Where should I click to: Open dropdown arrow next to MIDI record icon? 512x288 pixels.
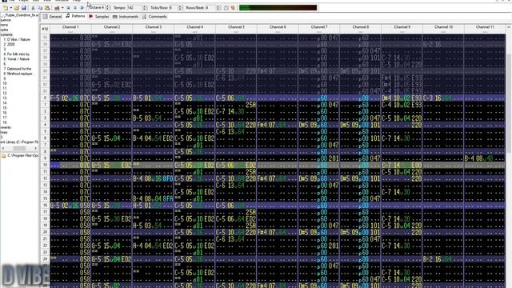point(62,7)
